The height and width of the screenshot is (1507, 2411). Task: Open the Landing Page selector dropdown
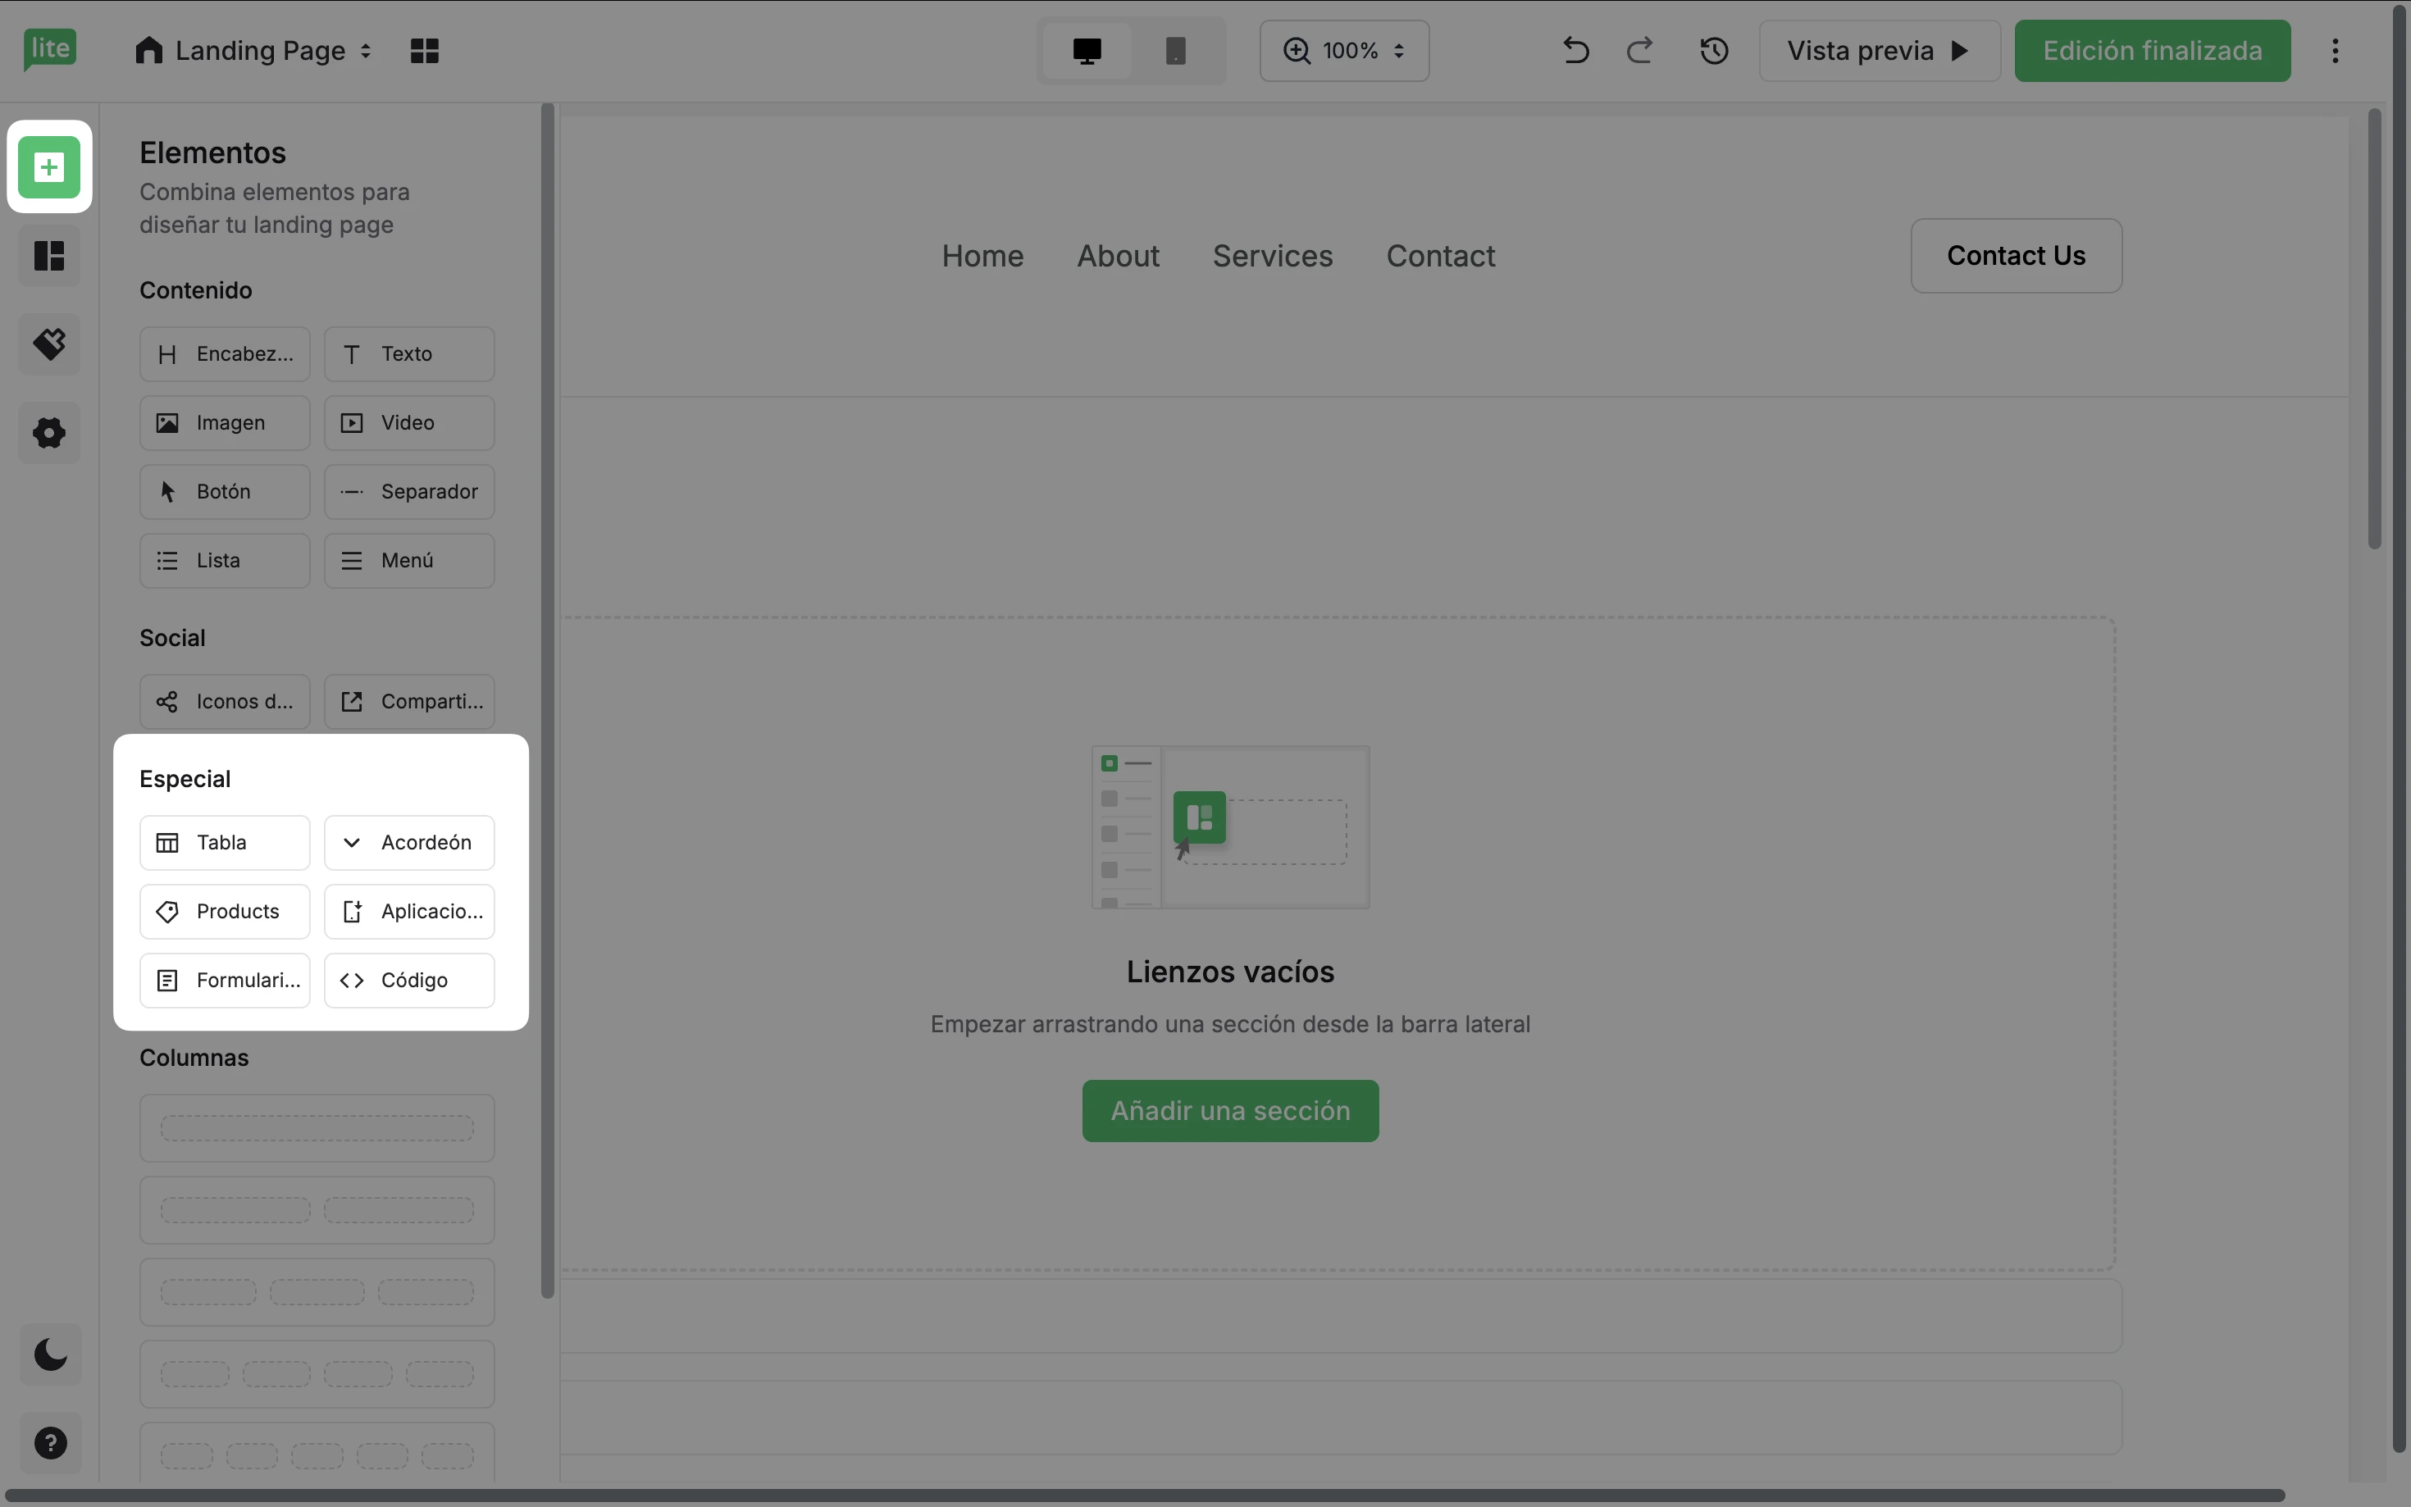254,51
